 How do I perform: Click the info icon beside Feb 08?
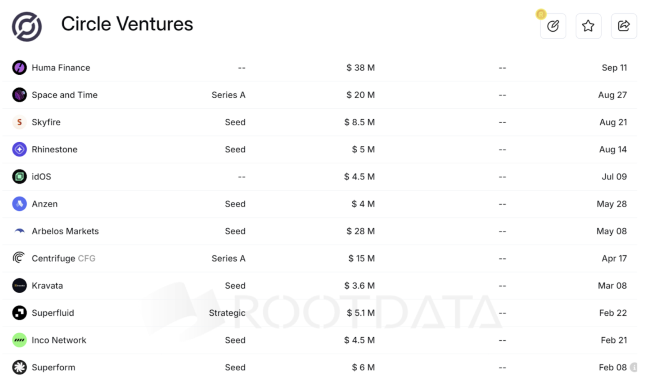pos(633,367)
